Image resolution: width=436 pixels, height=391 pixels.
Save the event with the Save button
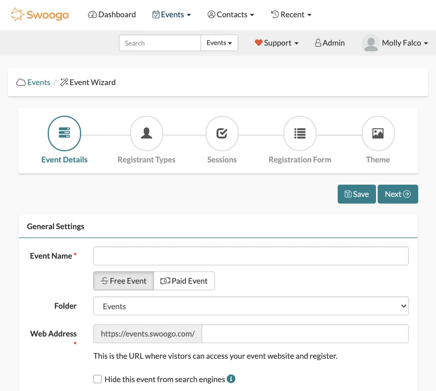357,194
